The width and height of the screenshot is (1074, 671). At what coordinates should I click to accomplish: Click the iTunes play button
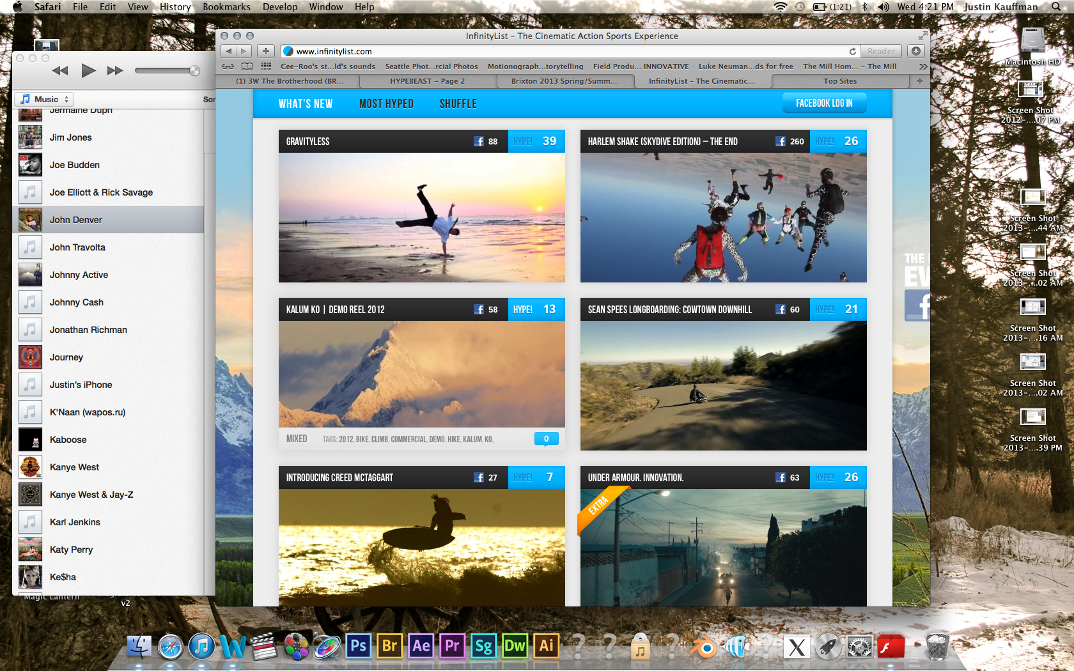(88, 70)
